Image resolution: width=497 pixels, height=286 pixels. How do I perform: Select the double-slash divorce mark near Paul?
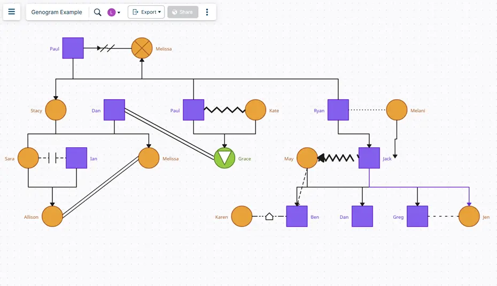tap(108, 48)
